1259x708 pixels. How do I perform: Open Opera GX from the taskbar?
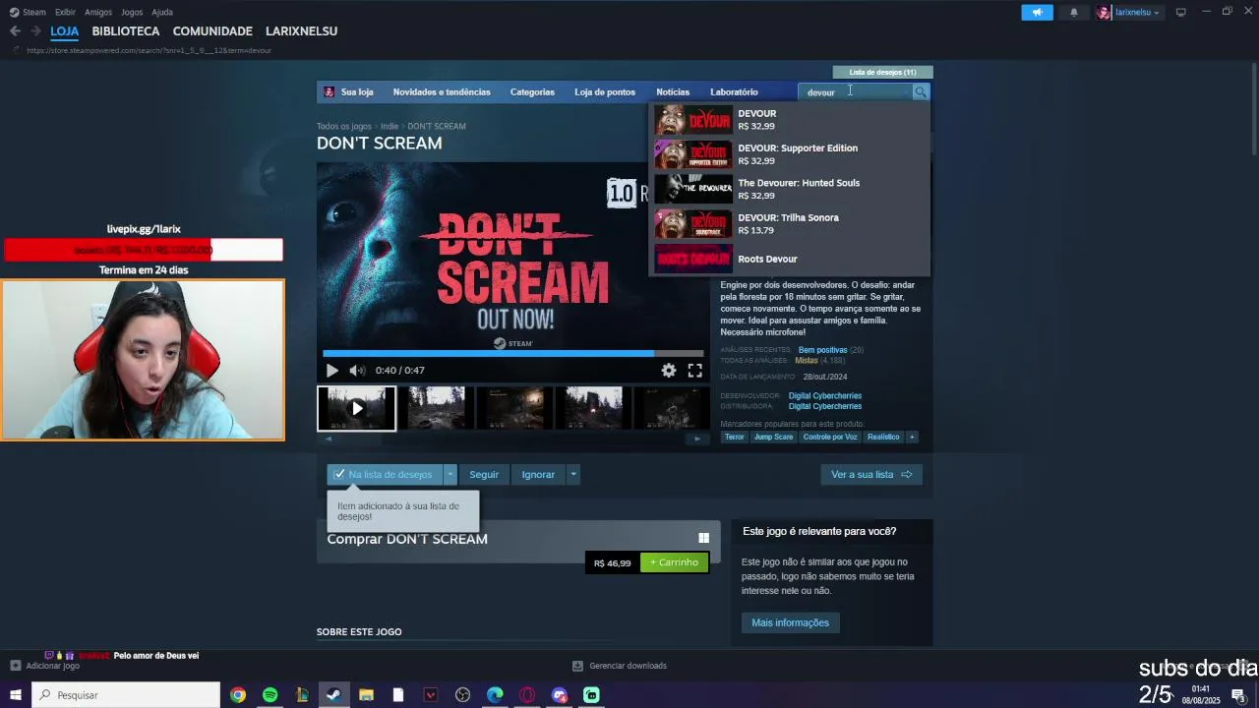tap(527, 695)
